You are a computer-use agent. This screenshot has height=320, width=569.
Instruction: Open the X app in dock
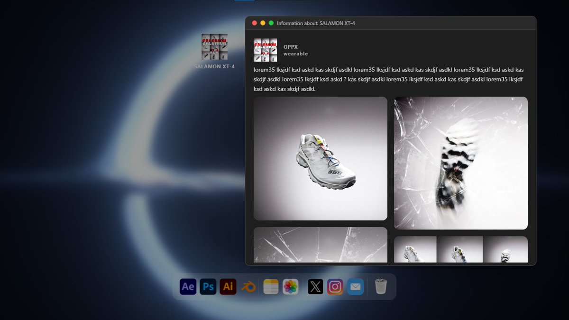click(x=315, y=287)
